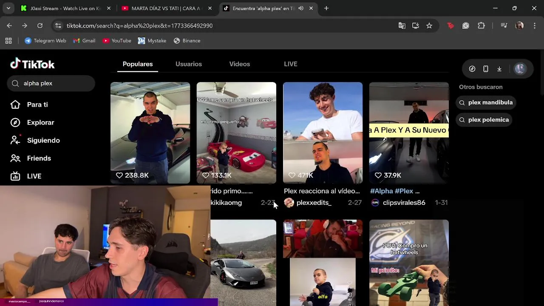Open the clipsvirales86 user profile
Screen dimensions: 544x306
(404, 203)
